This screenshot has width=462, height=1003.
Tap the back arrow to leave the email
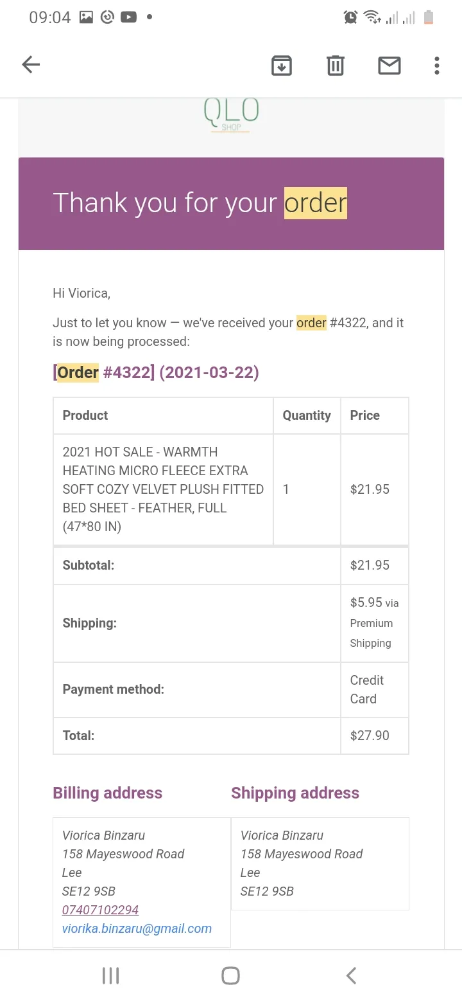(x=31, y=65)
